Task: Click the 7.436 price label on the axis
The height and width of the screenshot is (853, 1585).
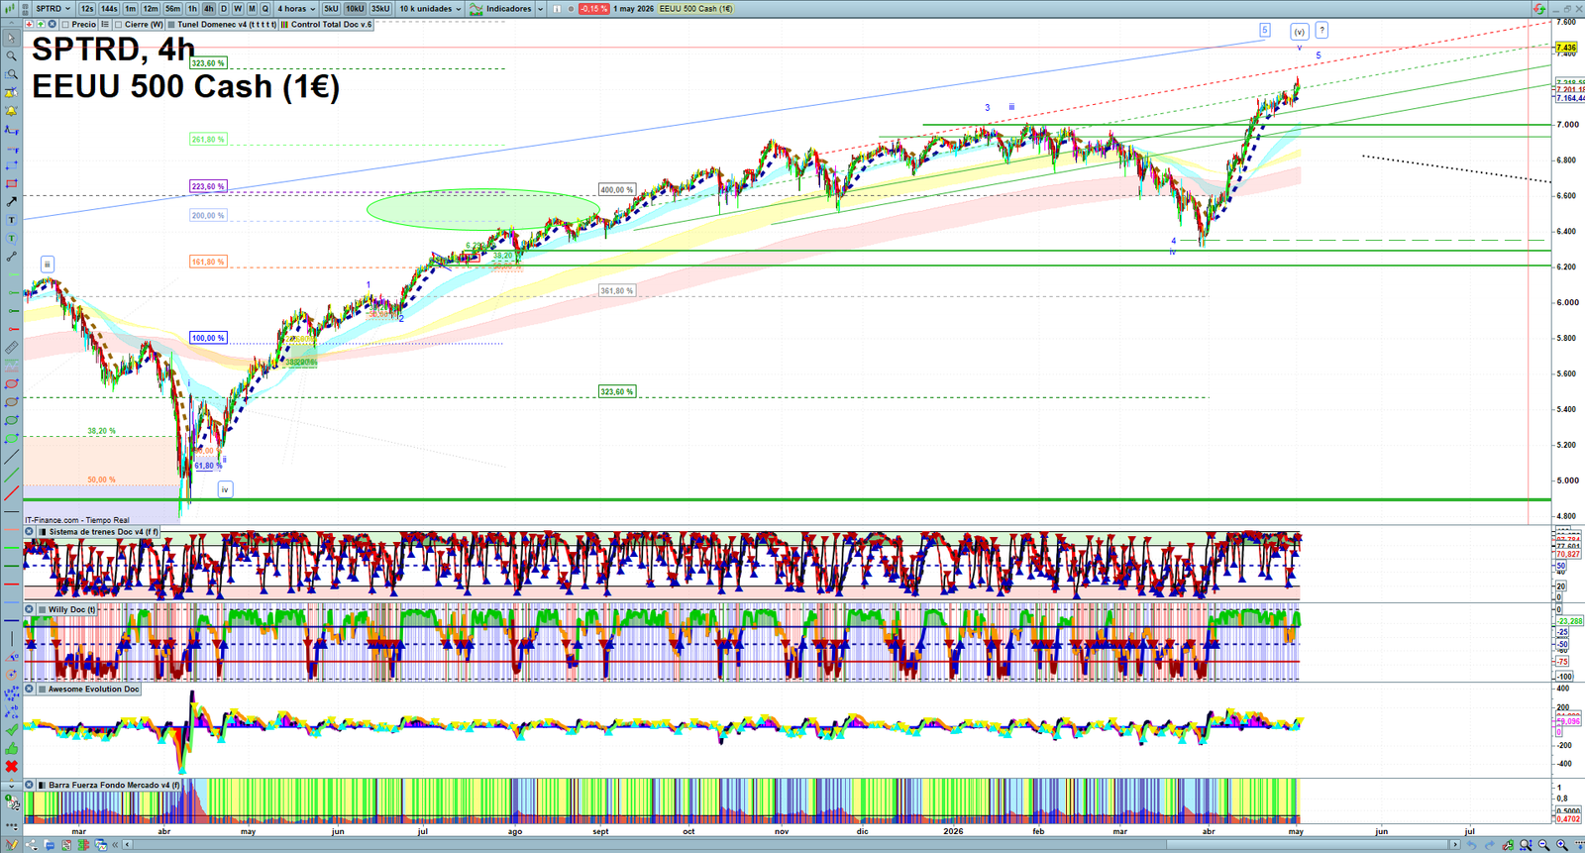Action: [x=1566, y=48]
